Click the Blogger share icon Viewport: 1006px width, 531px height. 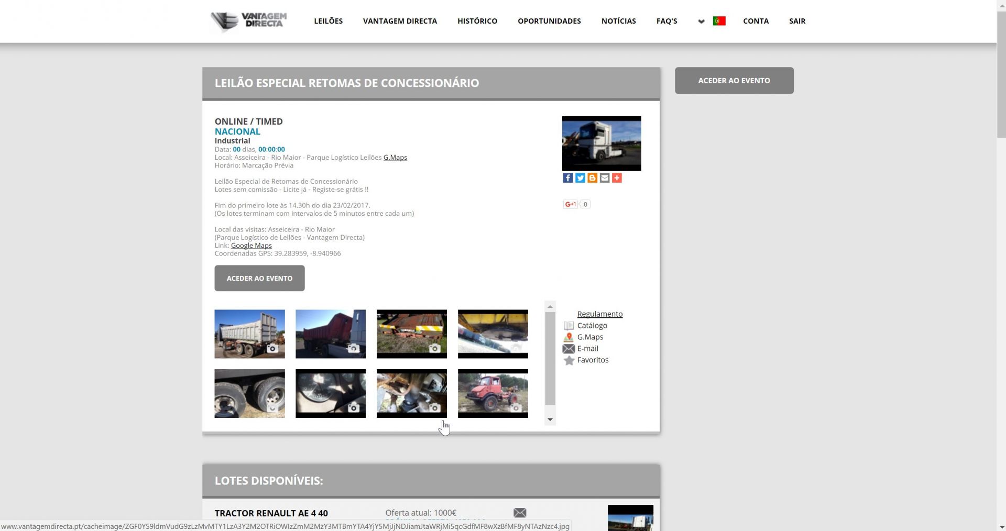coord(592,178)
